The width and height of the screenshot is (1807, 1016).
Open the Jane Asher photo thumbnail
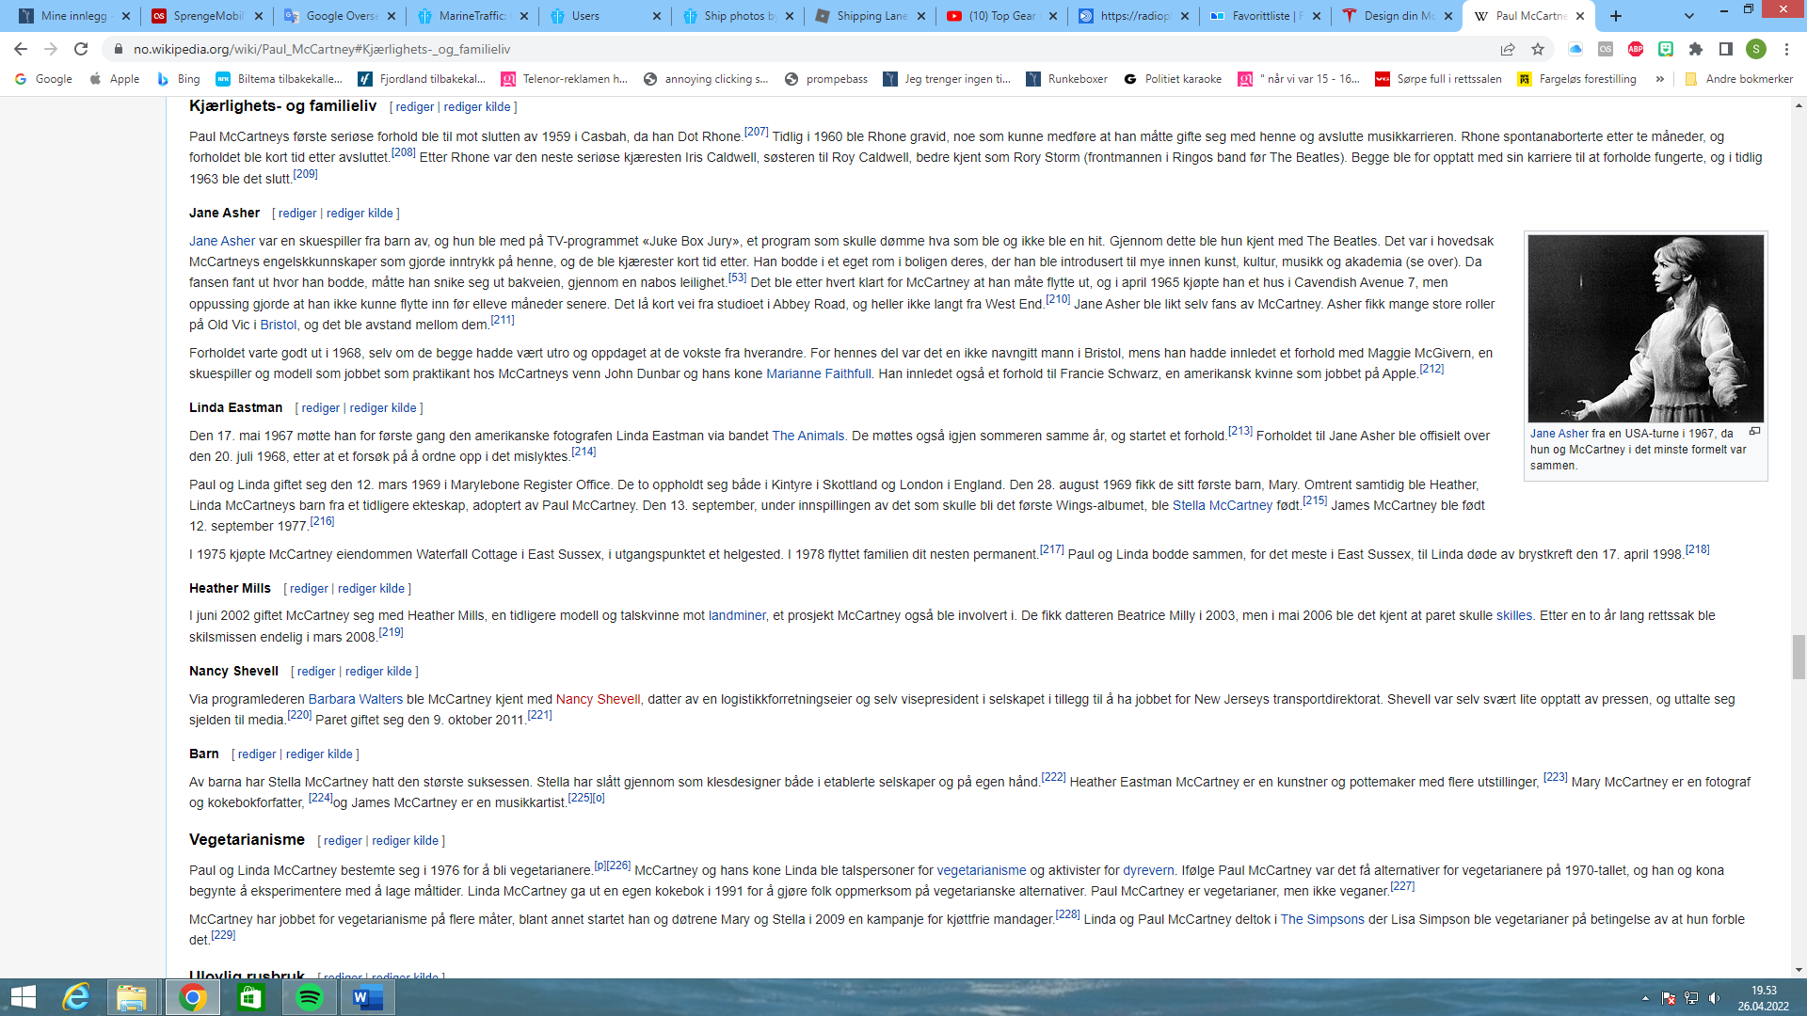tap(1646, 328)
